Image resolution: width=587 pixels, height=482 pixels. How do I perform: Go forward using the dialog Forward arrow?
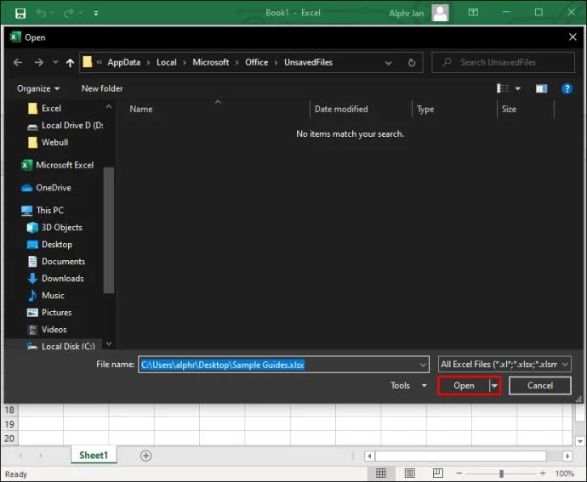[x=38, y=63]
